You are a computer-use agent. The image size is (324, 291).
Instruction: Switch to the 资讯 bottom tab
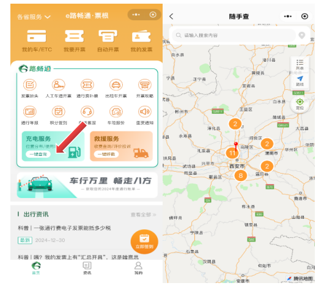point(87,268)
